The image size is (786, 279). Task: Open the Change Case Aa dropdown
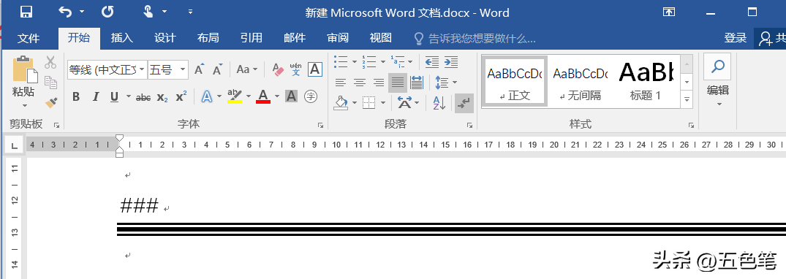tap(246, 69)
